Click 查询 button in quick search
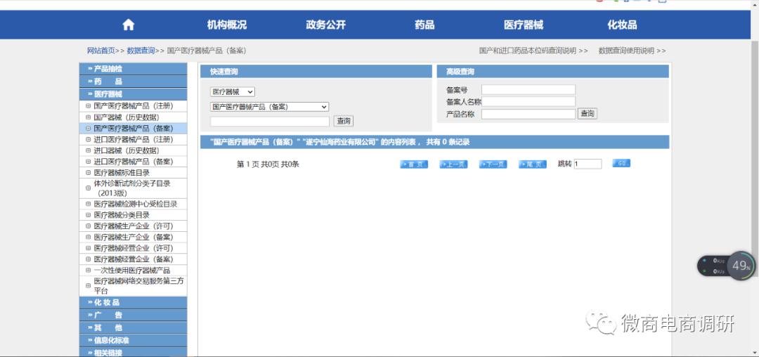The width and height of the screenshot is (759, 357). (344, 121)
